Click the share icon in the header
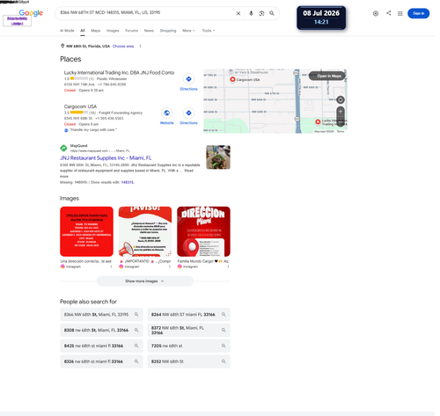This screenshot has width=440, height=416. click(x=389, y=13)
